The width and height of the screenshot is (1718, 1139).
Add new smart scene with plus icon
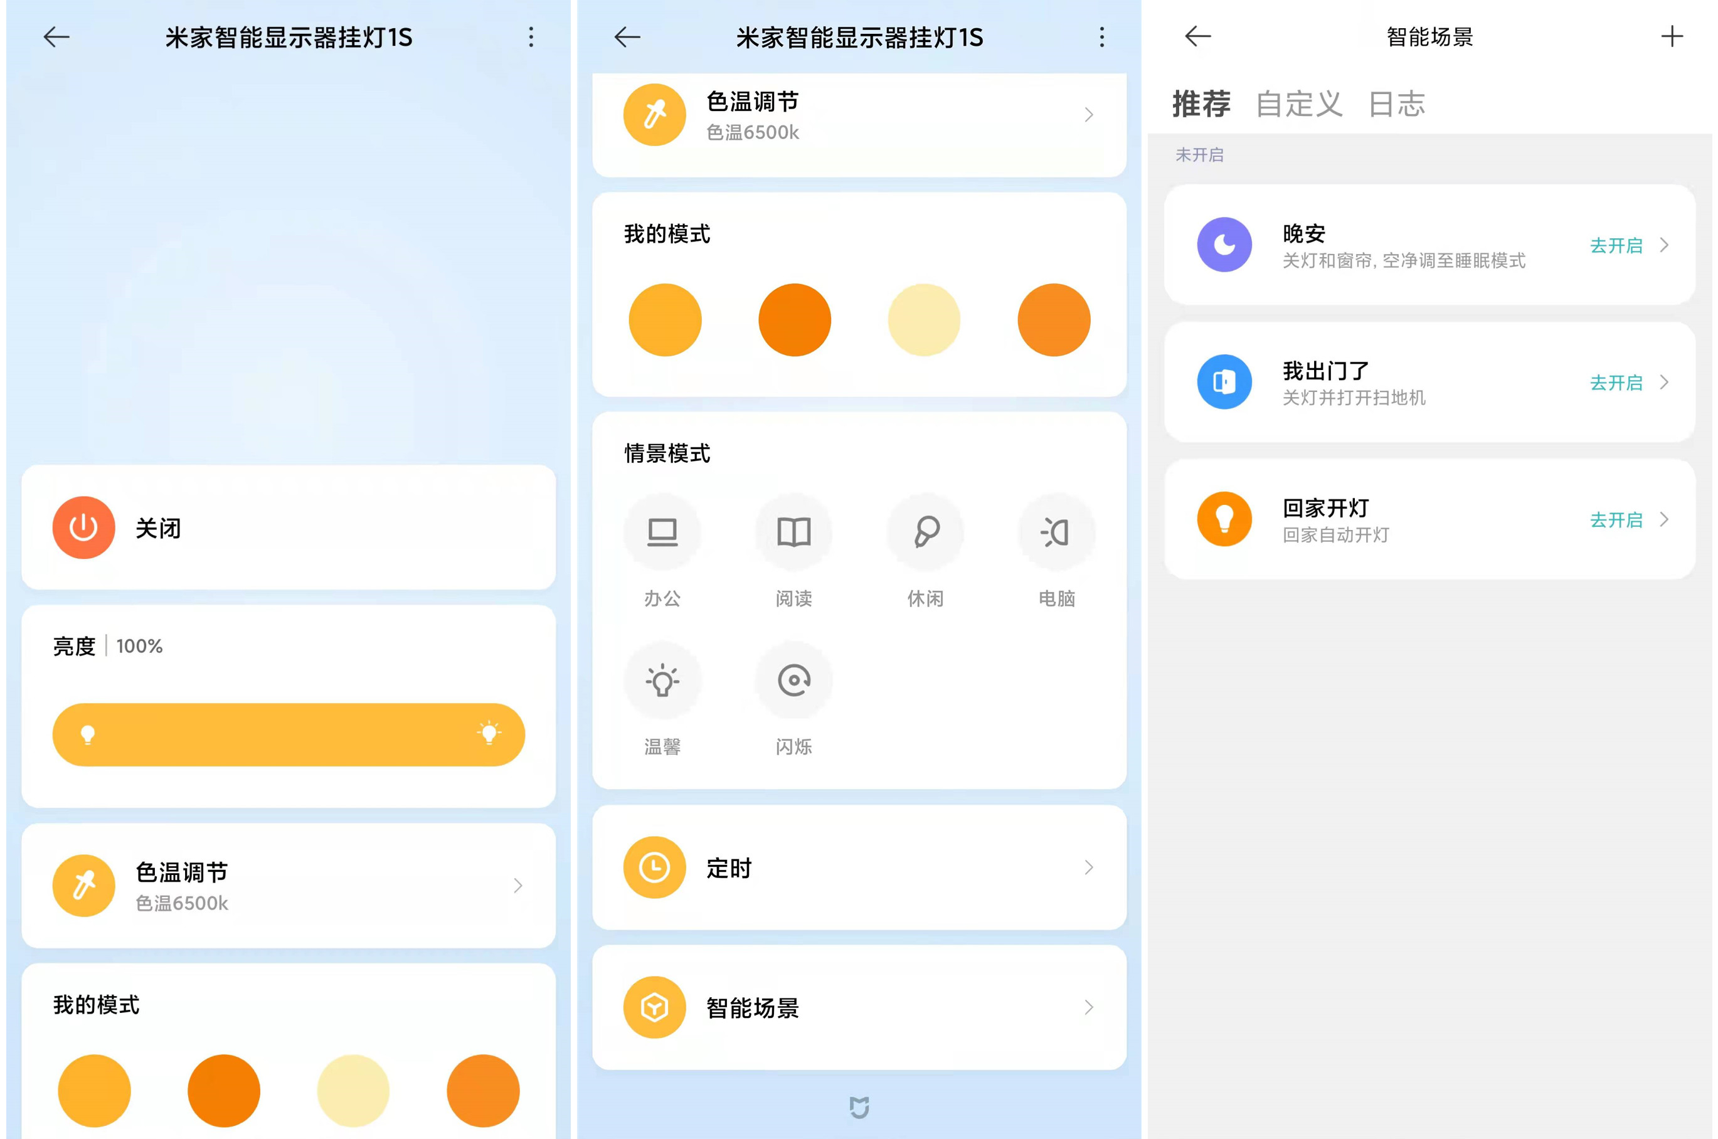pyautogui.click(x=1672, y=36)
